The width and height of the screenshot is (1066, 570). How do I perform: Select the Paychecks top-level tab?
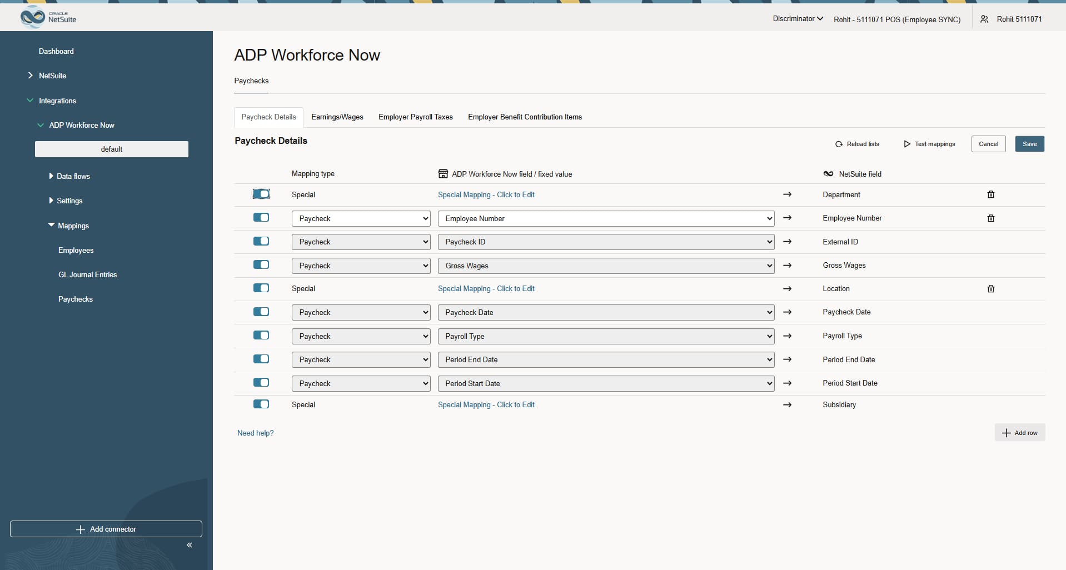[x=251, y=81]
